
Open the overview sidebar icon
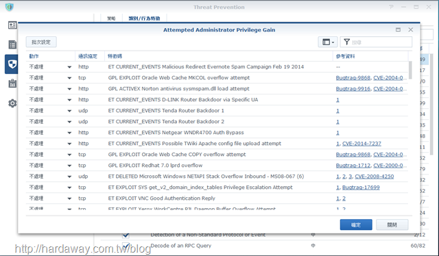(12, 25)
